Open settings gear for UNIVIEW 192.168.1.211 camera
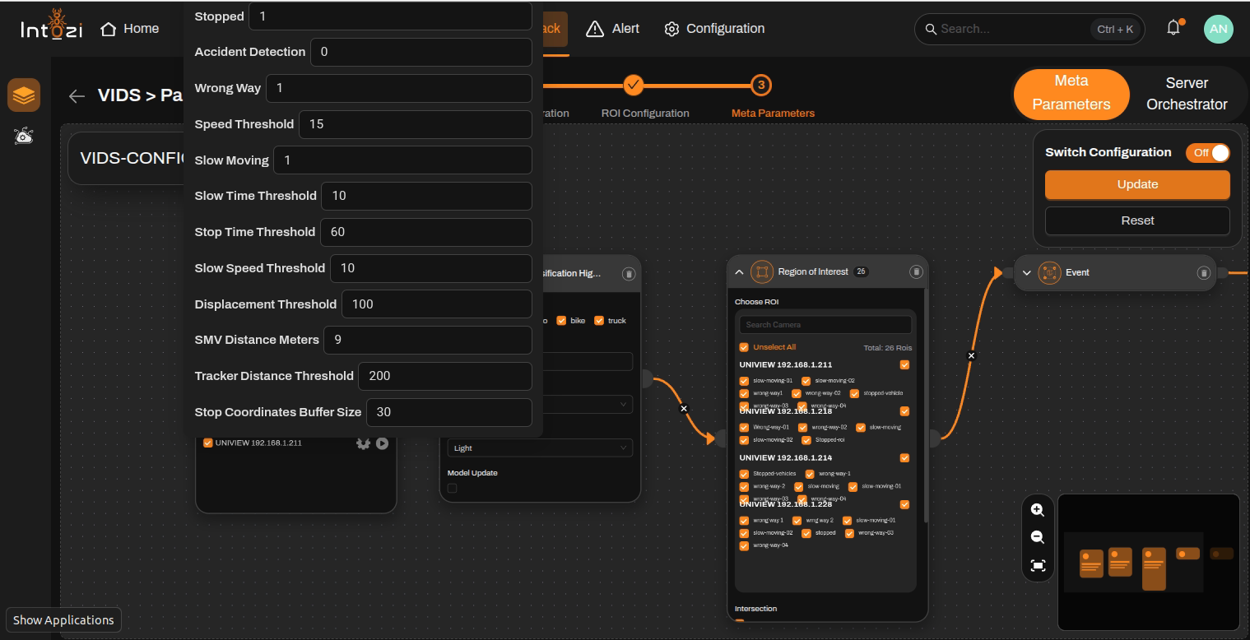Image resolution: width=1250 pixels, height=640 pixels. tap(363, 443)
